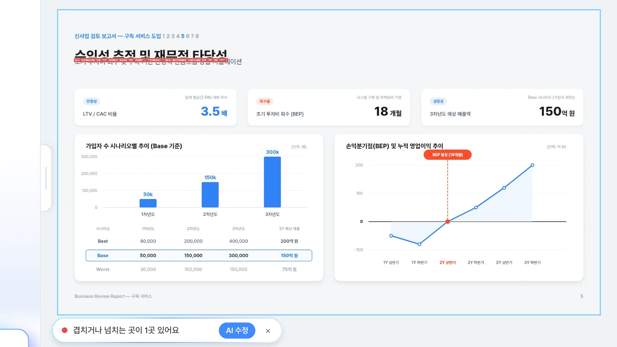
Task: Select the '3.5 배' value
Action: pyautogui.click(x=214, y=111)
